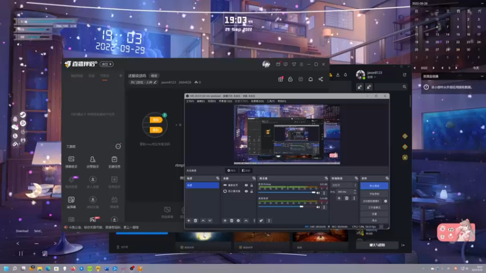486x273 pixels.
Task: Open the gift box icon in Douyu companion
Action: point(281,79)
